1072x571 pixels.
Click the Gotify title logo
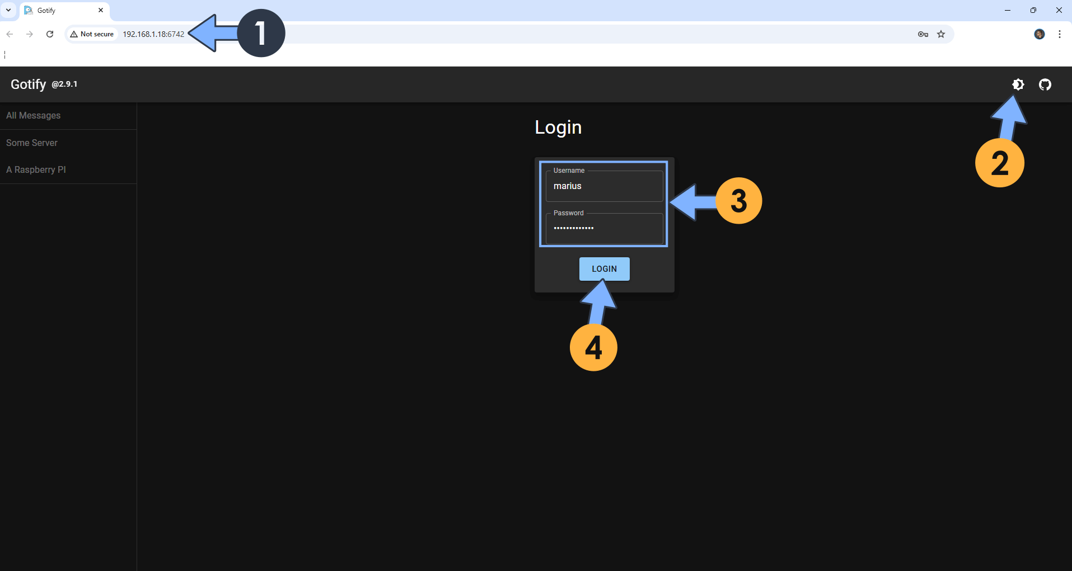coord(29,84)
